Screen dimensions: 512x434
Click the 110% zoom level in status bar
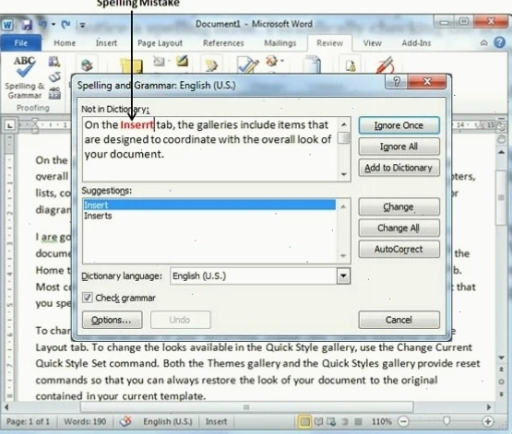[x=382, y=422]
